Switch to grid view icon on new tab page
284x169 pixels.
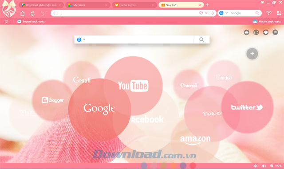(x=275, y=32)
